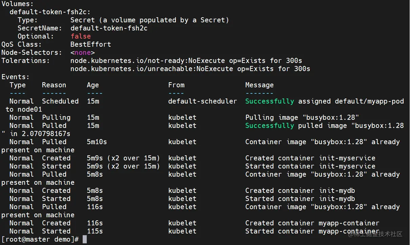Click the 5m10s age value
This screenshot has width=410, height=245.
97,142
